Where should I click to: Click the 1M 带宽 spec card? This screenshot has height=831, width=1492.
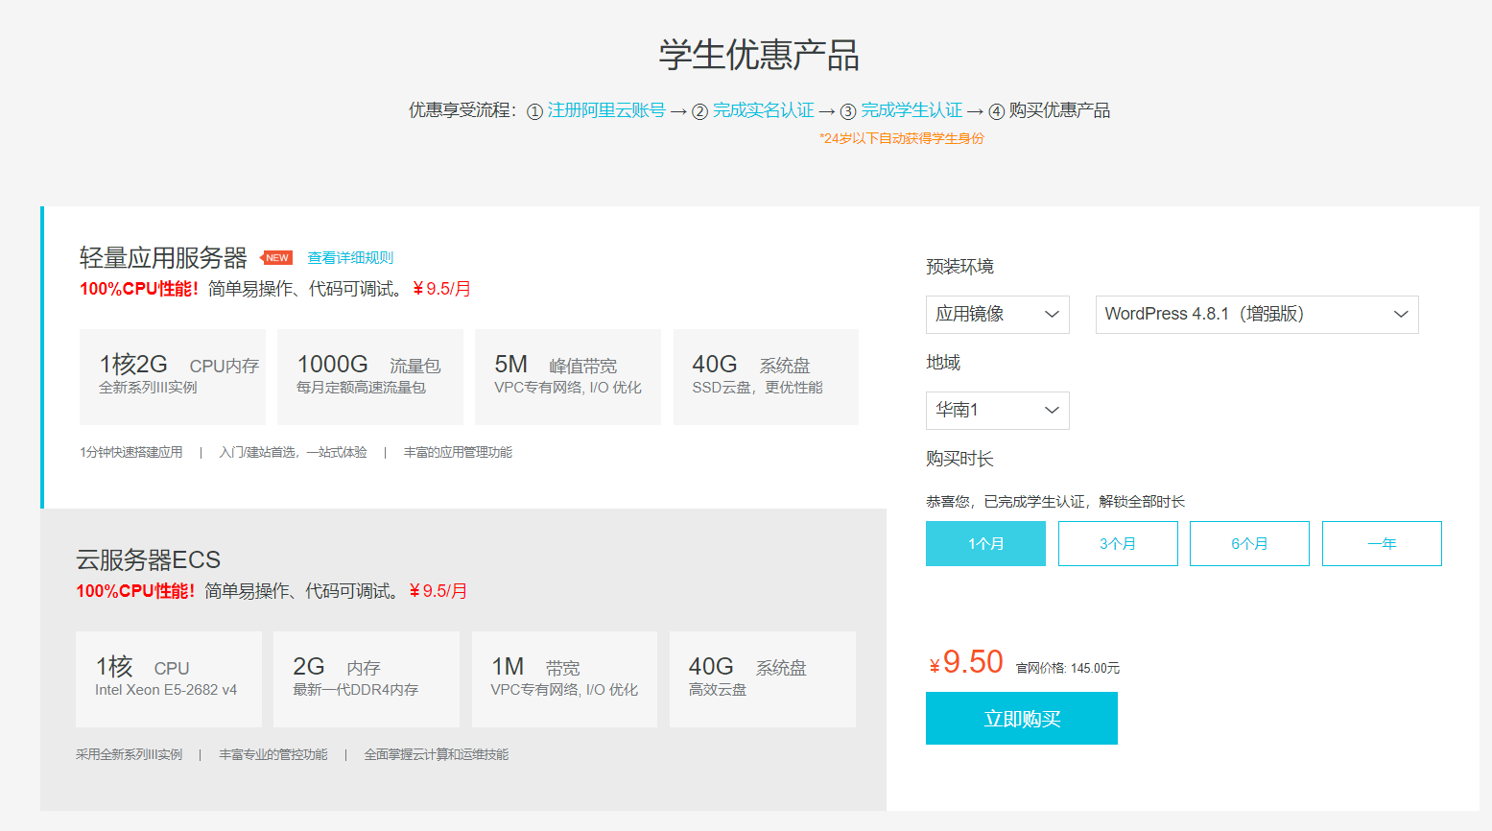[564, 679]
